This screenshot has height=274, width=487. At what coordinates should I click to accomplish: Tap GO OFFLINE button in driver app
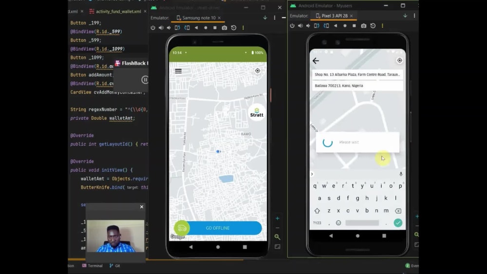click(218, 228)
